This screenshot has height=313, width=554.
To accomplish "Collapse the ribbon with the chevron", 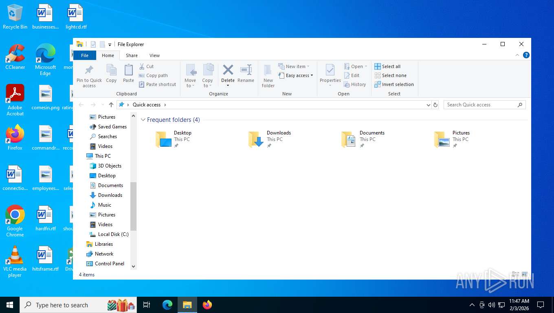I will [517, 55].
